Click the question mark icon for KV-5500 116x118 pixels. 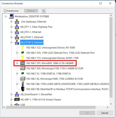coord(22,48)
